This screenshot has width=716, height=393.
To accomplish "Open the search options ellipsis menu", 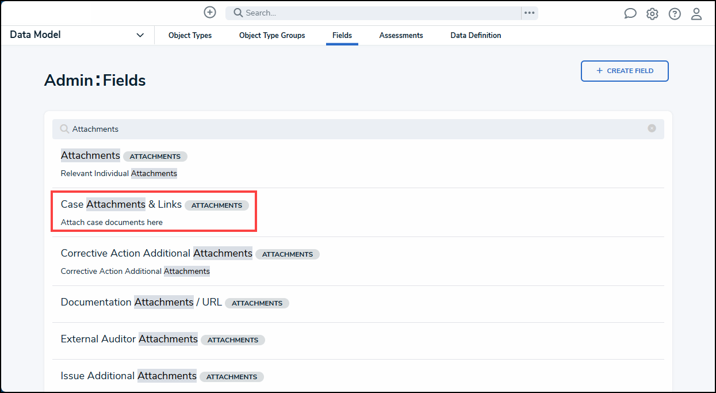I will click(x=529, y=13).
